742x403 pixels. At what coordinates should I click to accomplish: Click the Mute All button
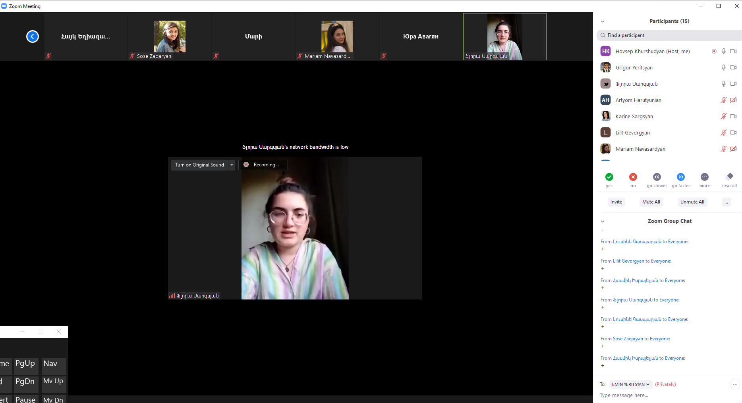pos(651,202)
